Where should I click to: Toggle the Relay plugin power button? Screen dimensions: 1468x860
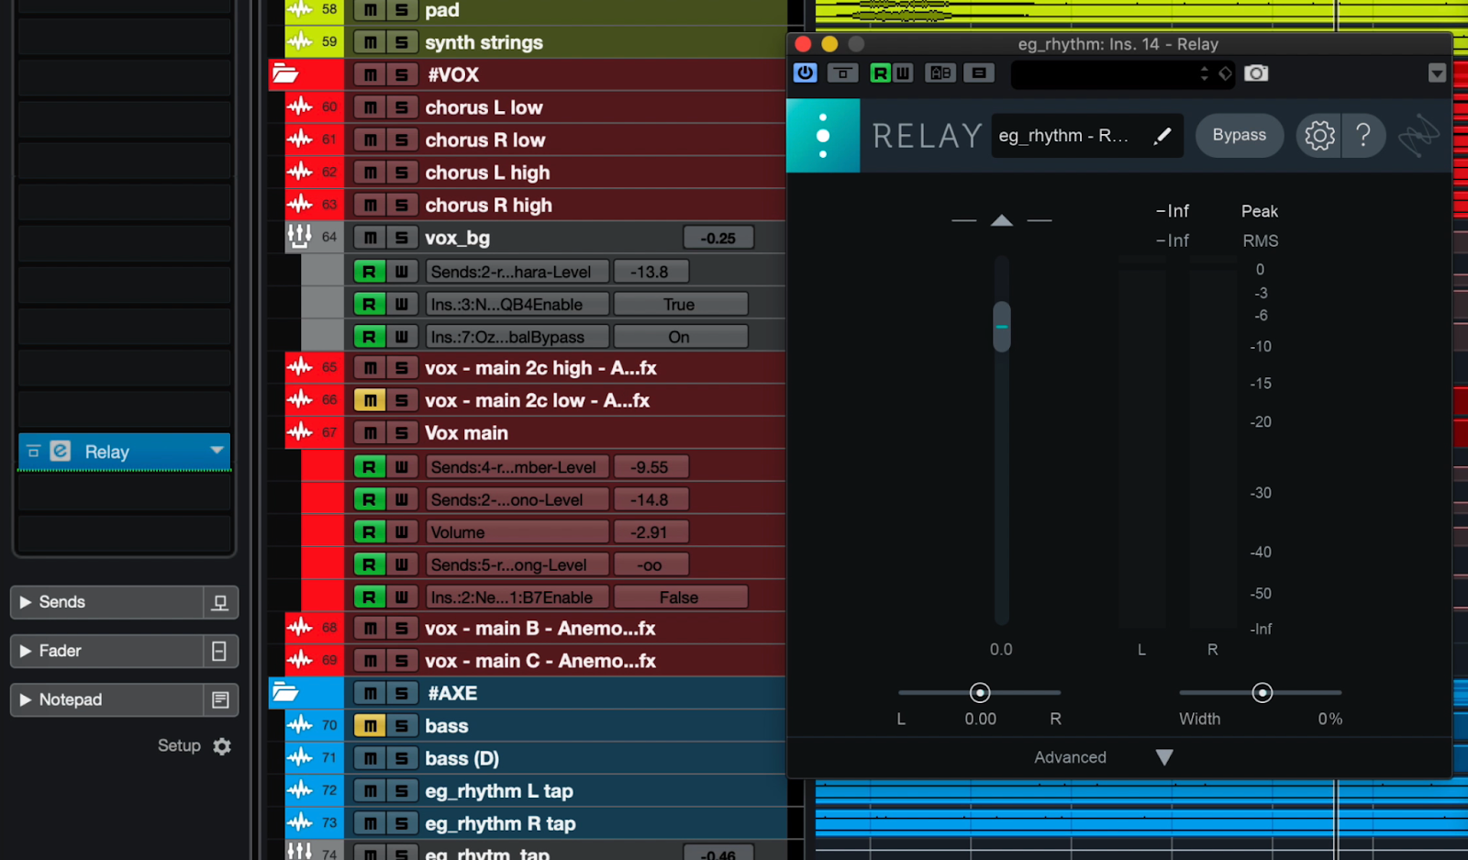pos(805,73)
